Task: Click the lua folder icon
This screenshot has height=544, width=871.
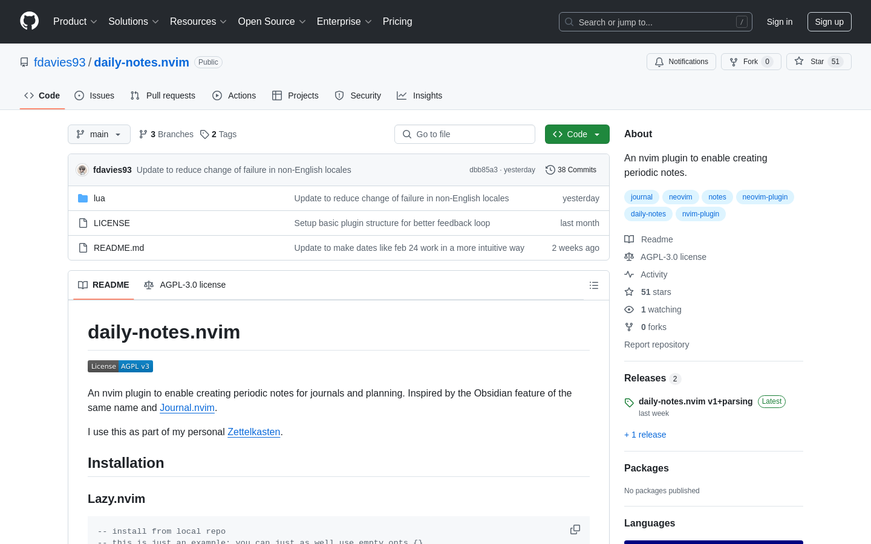Action: (83, 198)
